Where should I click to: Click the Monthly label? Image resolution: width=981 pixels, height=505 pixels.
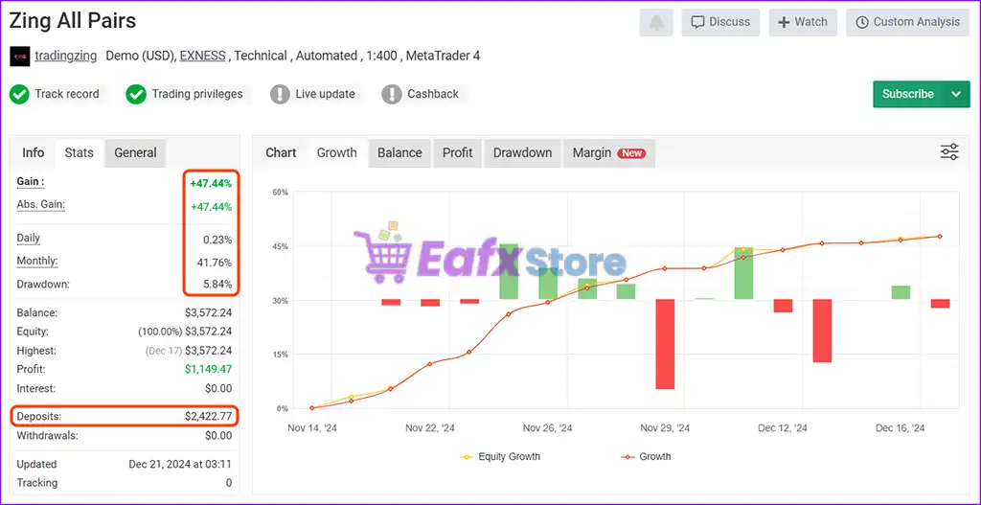[x=37, y=261]
